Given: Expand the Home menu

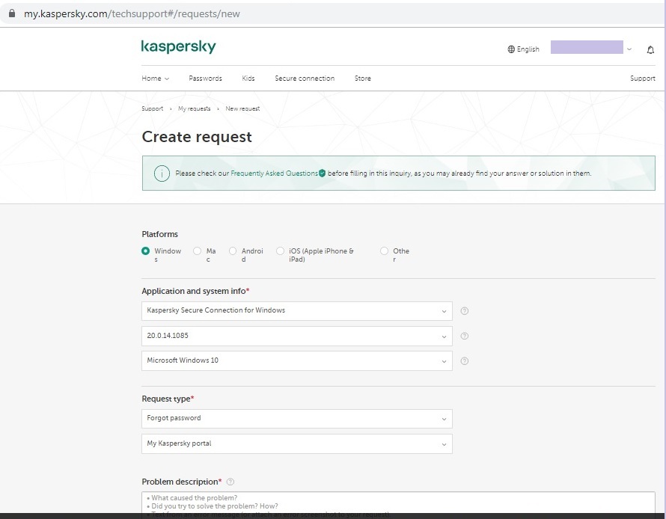Looking at the screenshot, I should click(x=156, y=79).
